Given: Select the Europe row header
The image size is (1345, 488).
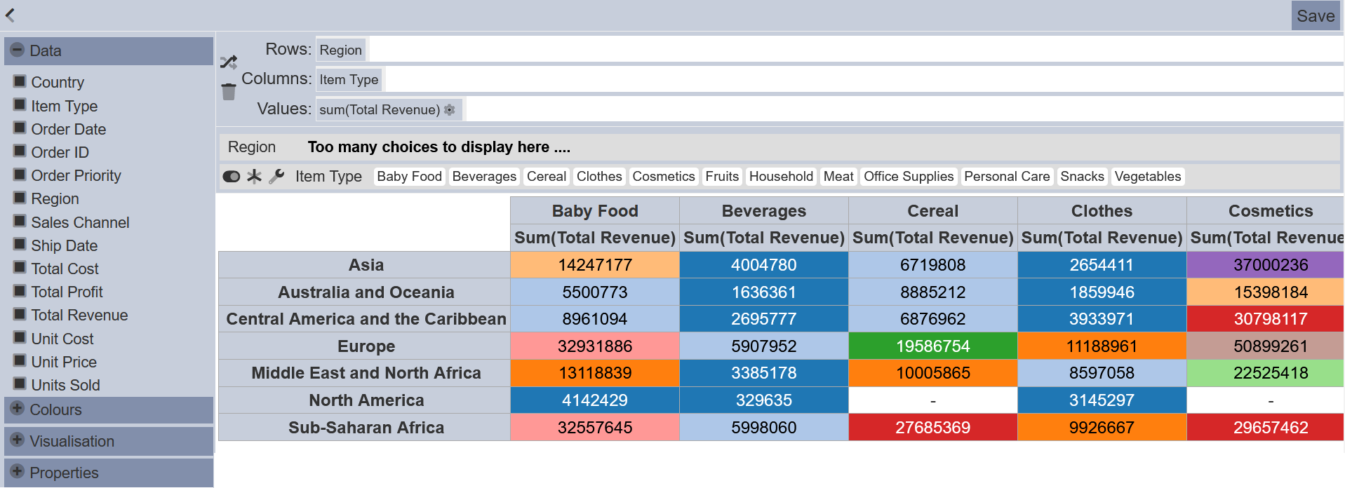Looking at the screenshot, I should [x=365, y=346].
